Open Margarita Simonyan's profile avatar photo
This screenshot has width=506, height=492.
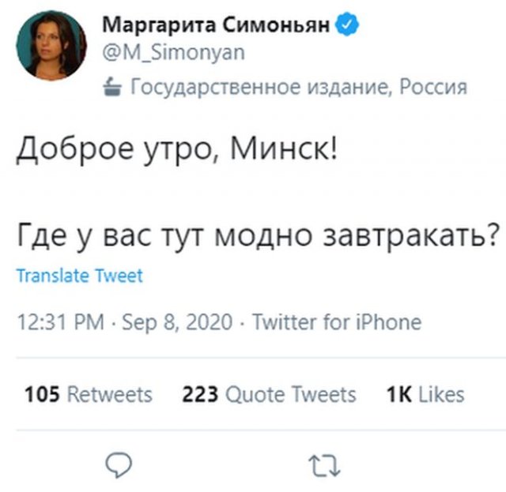[x=51, y=45]
